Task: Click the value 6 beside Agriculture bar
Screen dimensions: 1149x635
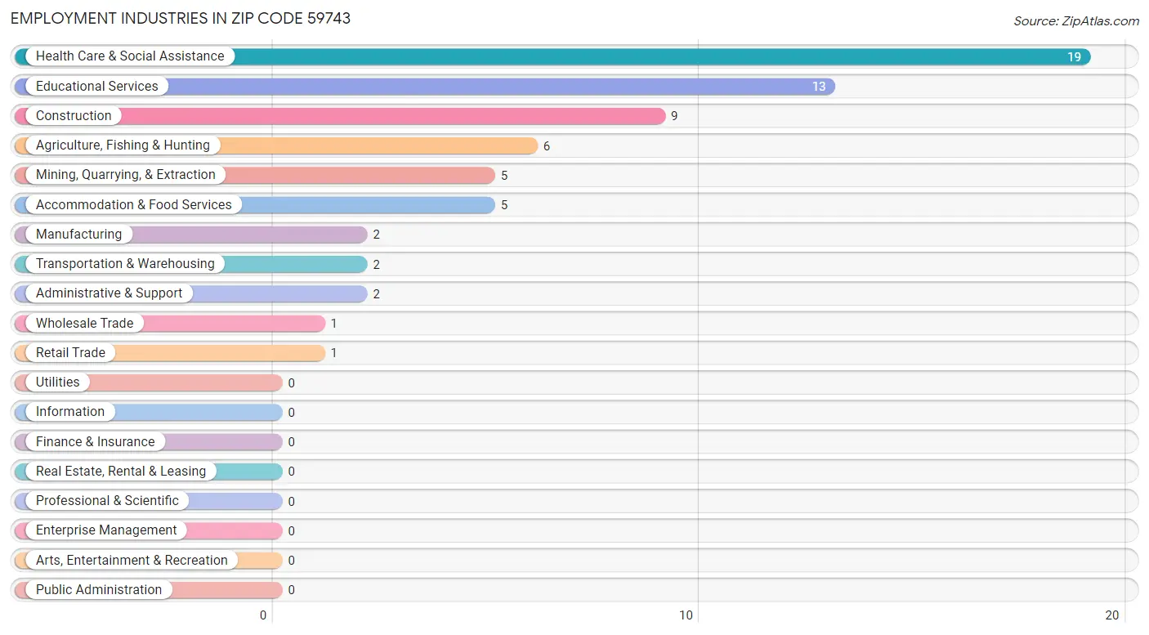Action: (x=547, y=146)
